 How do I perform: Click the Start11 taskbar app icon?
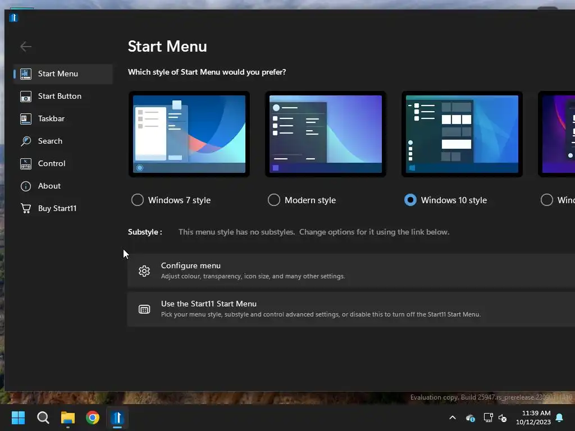pyautogui.click(x=117, y=418)
